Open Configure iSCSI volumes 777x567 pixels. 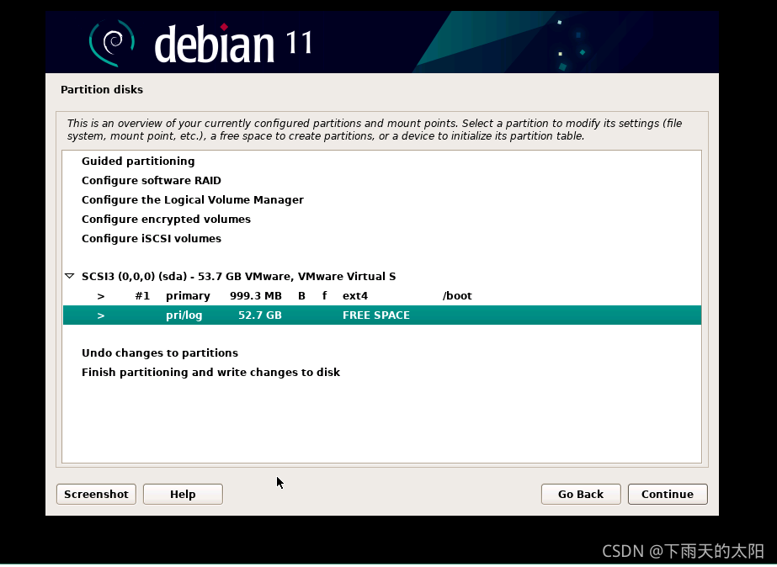[152, 238]
